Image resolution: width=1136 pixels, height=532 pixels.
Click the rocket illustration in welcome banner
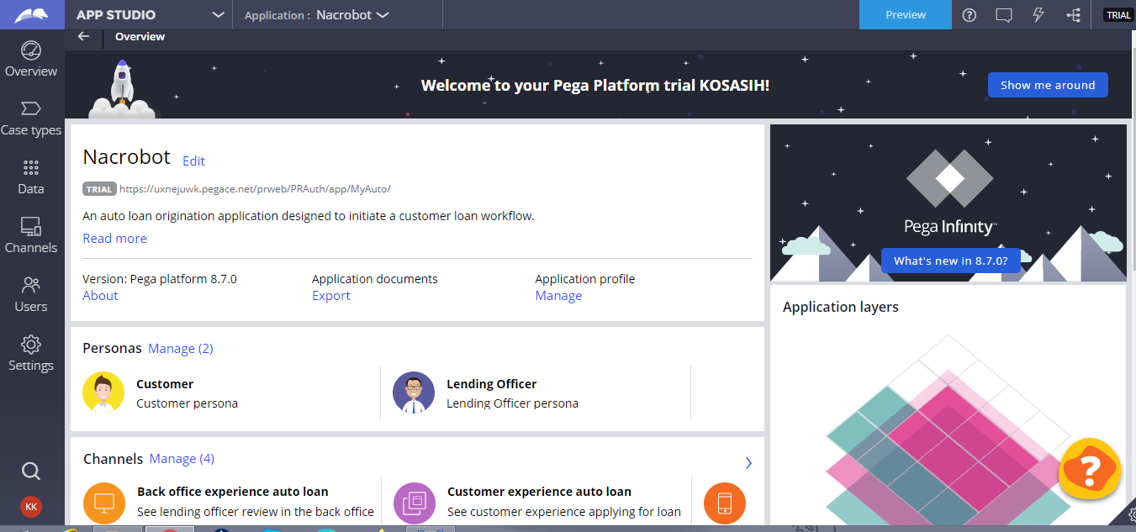coord(122,89)
